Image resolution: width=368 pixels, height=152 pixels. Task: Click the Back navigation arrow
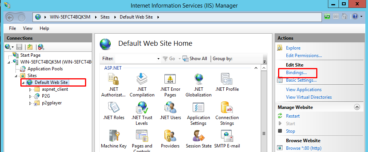pos(9,17)
